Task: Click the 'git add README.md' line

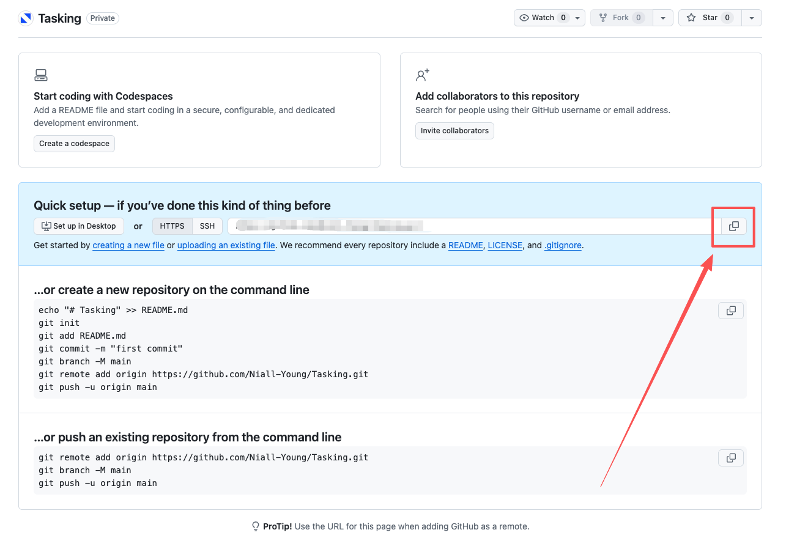Action: pyautogui.click(x=83, y=336)
